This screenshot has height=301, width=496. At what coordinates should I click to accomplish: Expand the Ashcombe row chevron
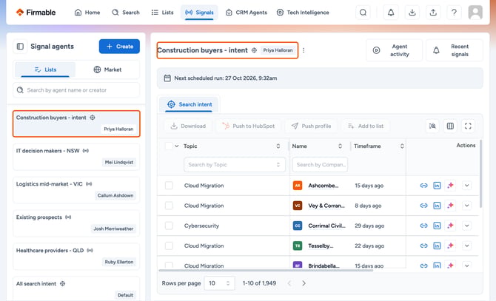(x=467, y=186)
